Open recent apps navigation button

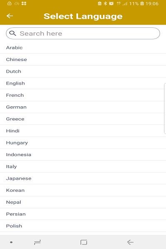tap(37, 242)
